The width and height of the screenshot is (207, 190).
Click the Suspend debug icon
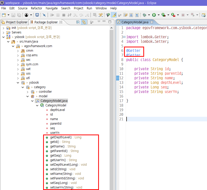coord(58,15)
